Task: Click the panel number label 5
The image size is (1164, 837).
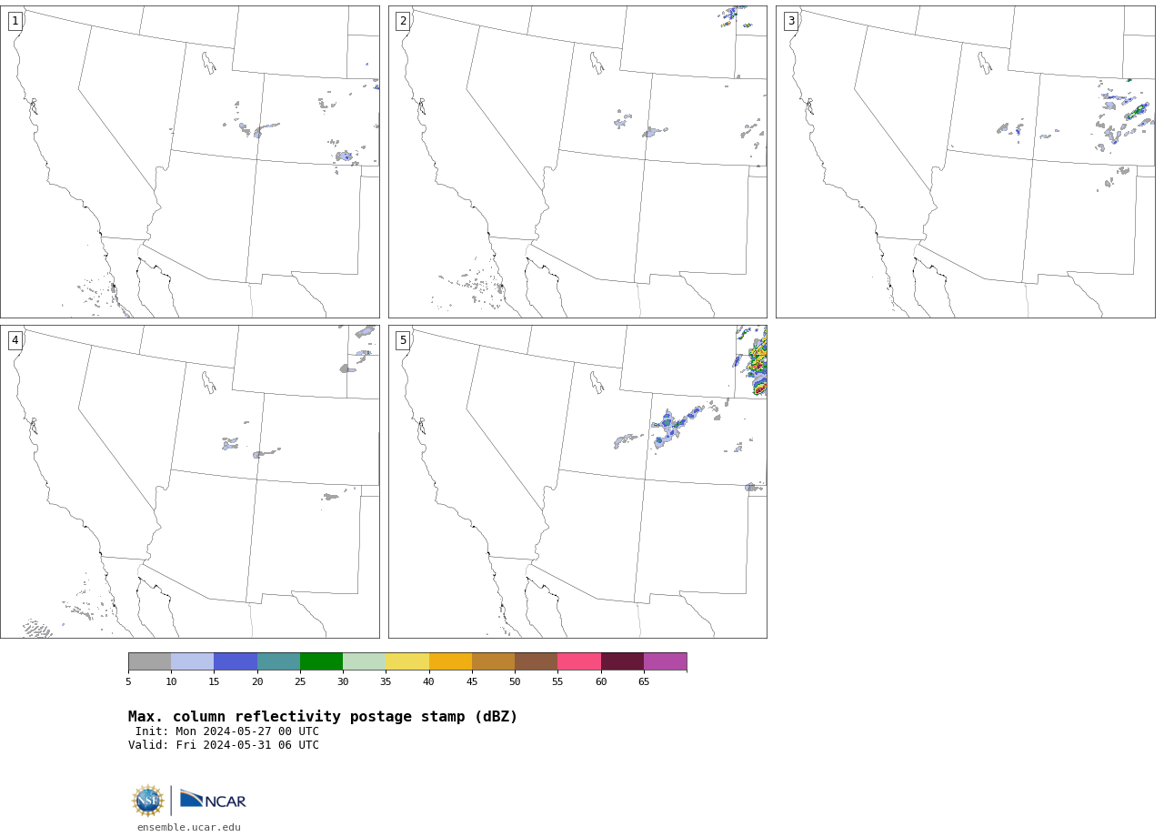Action: (403, 340)
